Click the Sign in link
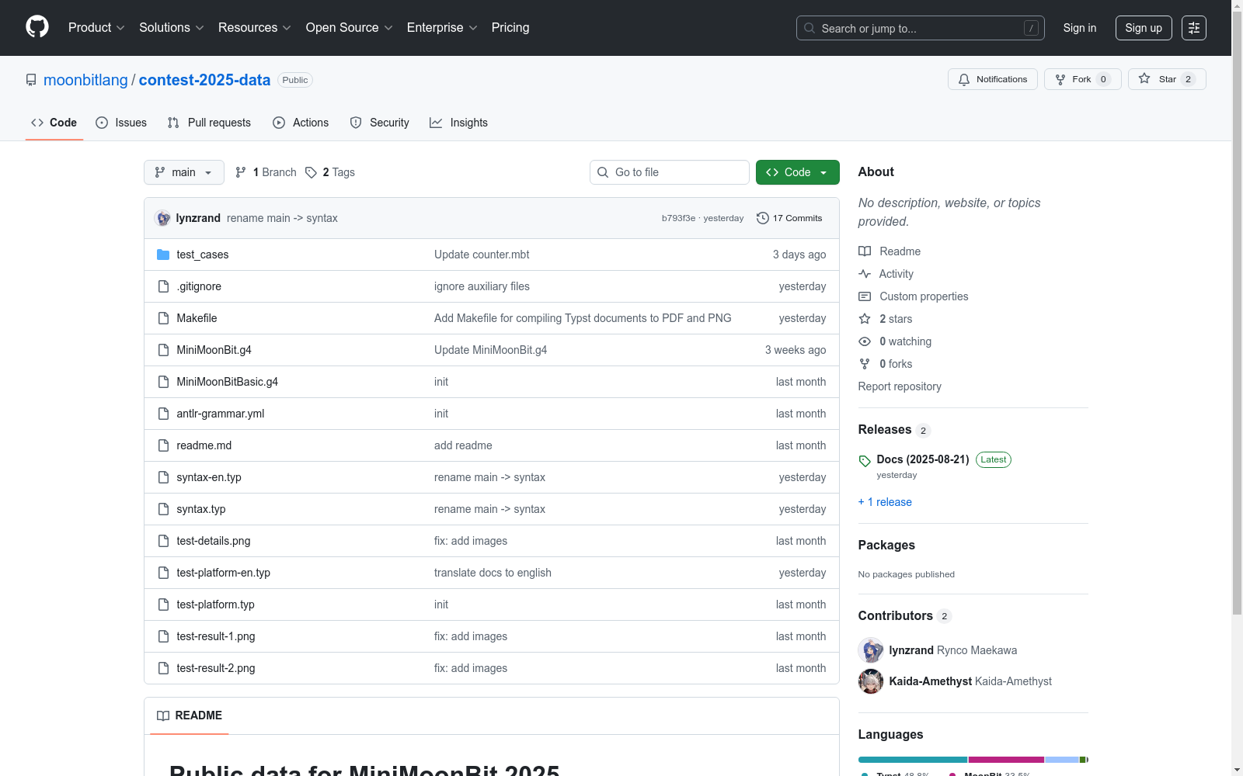 pos(1080,28)
